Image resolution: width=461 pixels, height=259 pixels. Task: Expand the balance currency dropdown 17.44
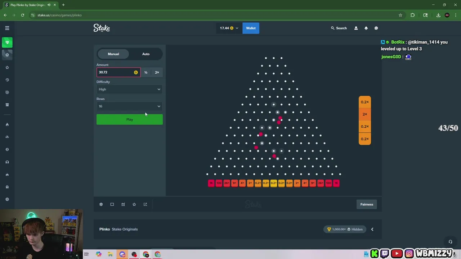pyautogui.click(x=229, y=28)
